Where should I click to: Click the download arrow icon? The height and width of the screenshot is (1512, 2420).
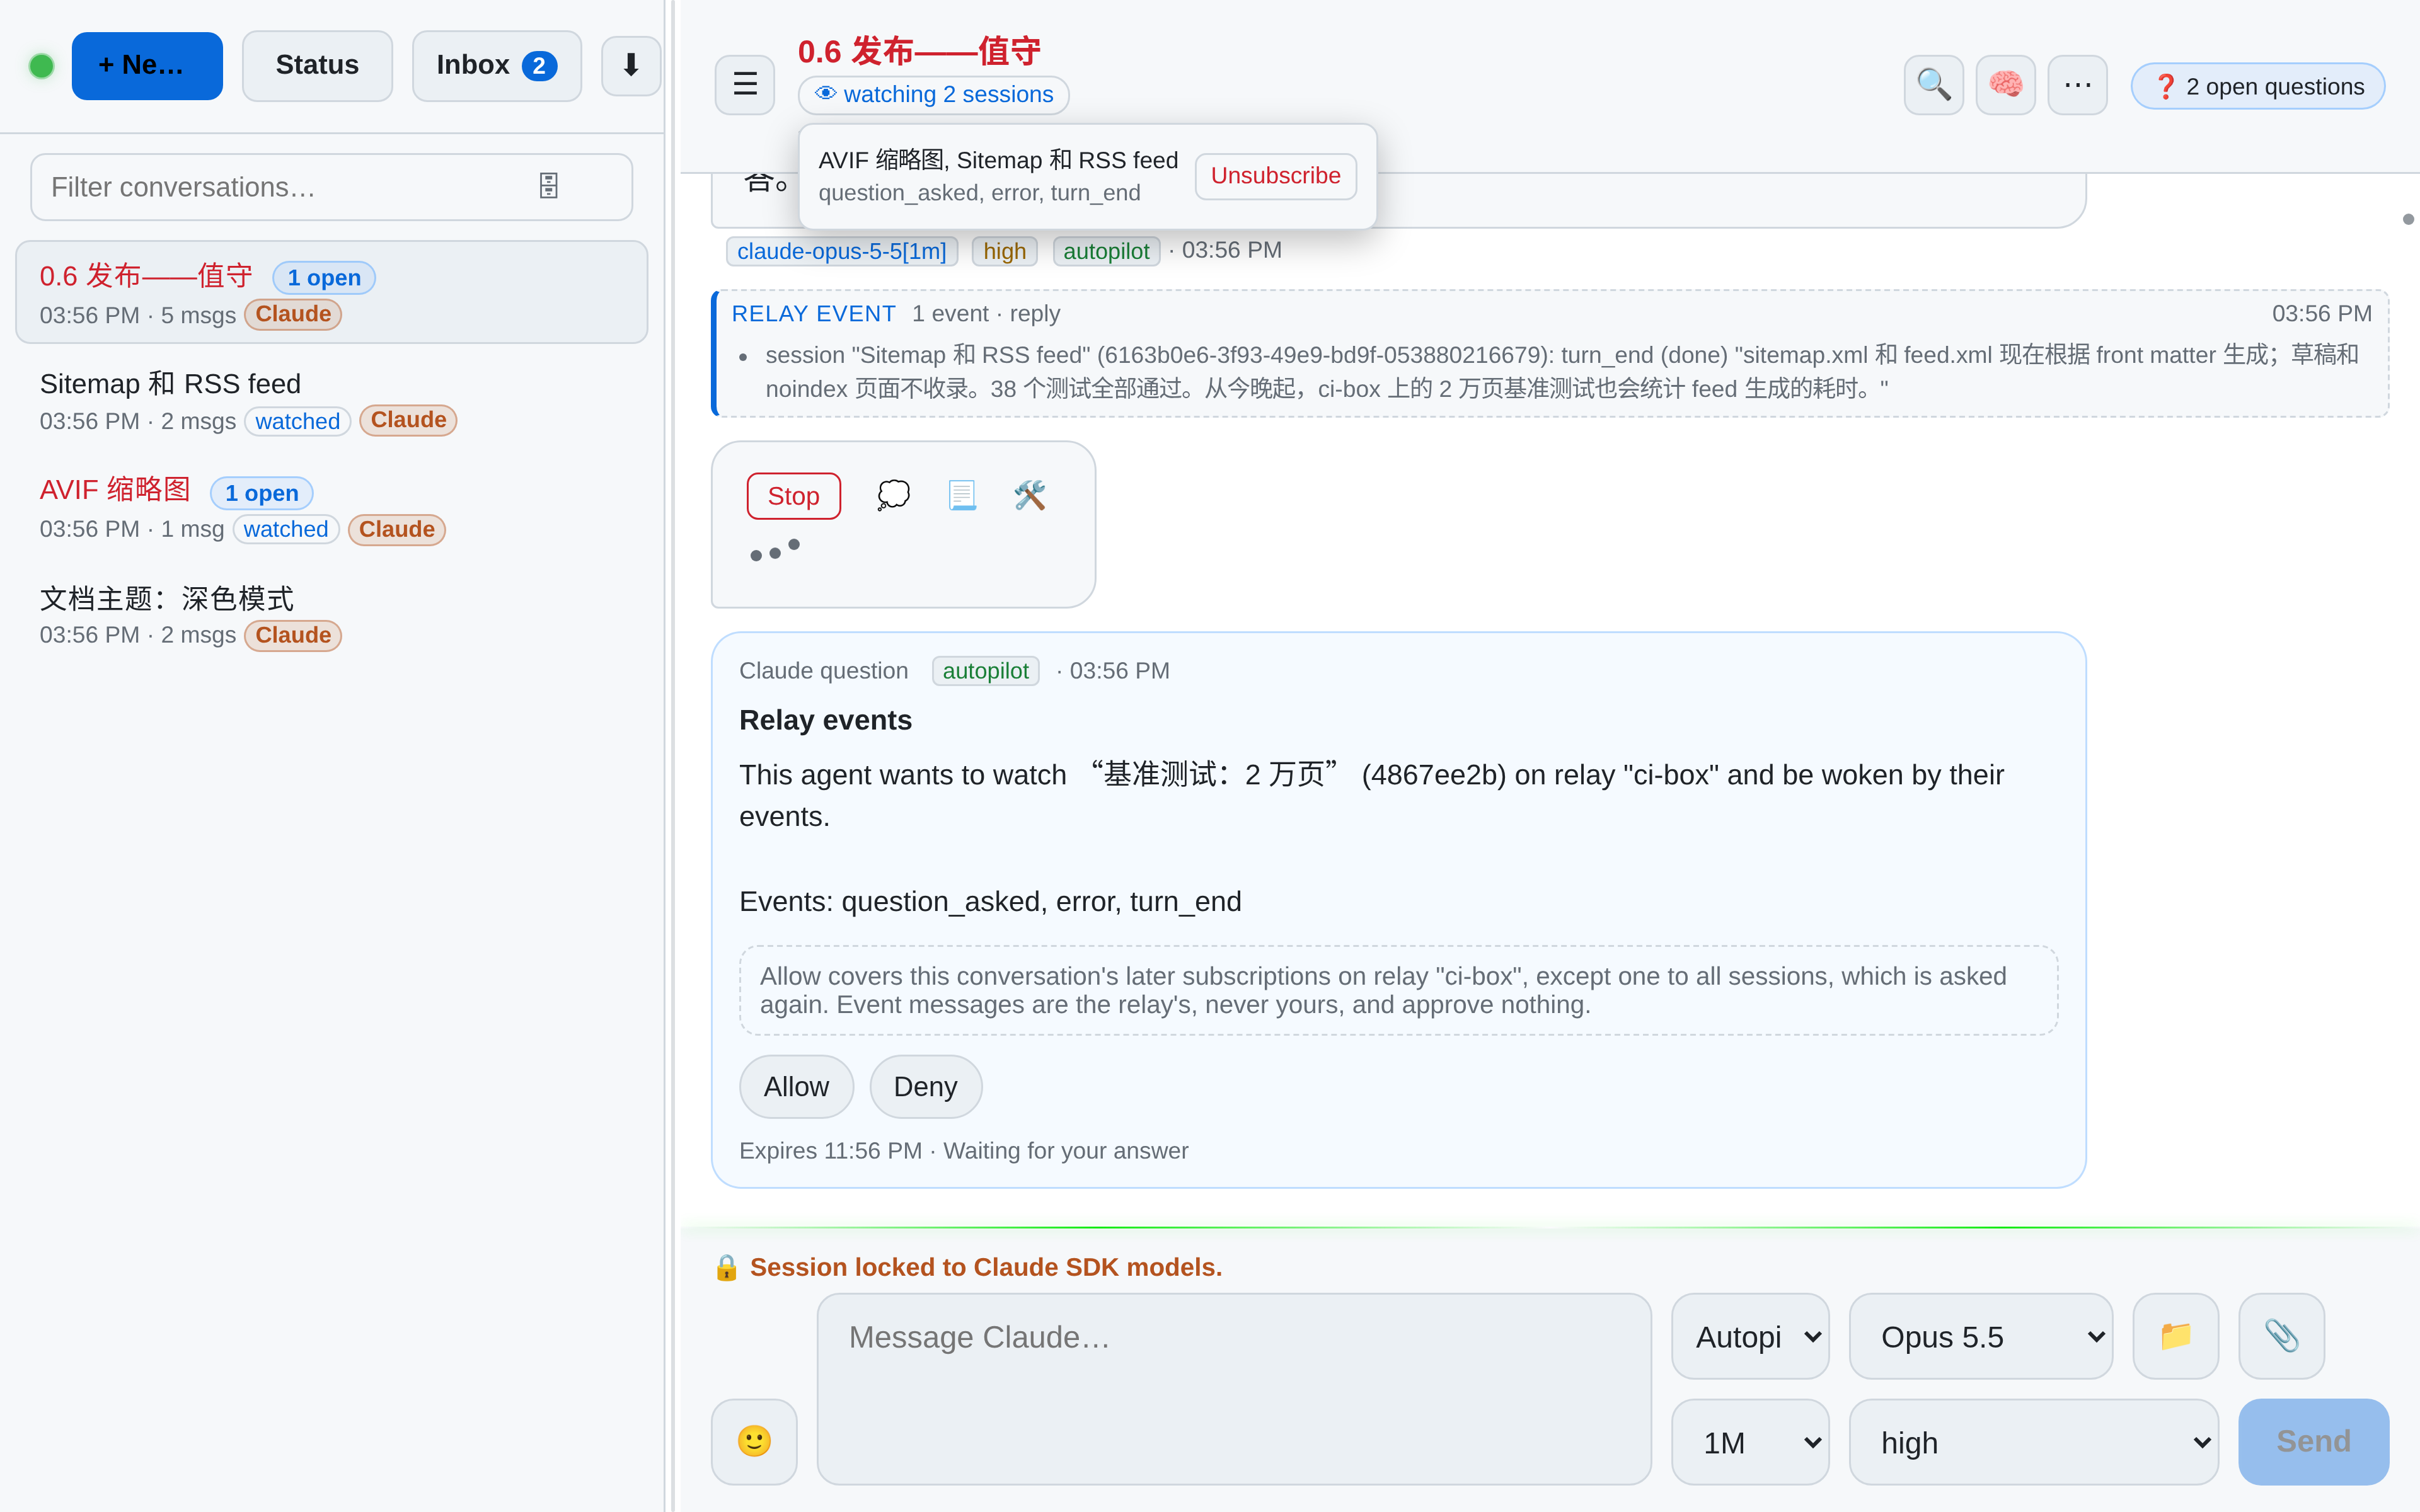click(631, 66)
